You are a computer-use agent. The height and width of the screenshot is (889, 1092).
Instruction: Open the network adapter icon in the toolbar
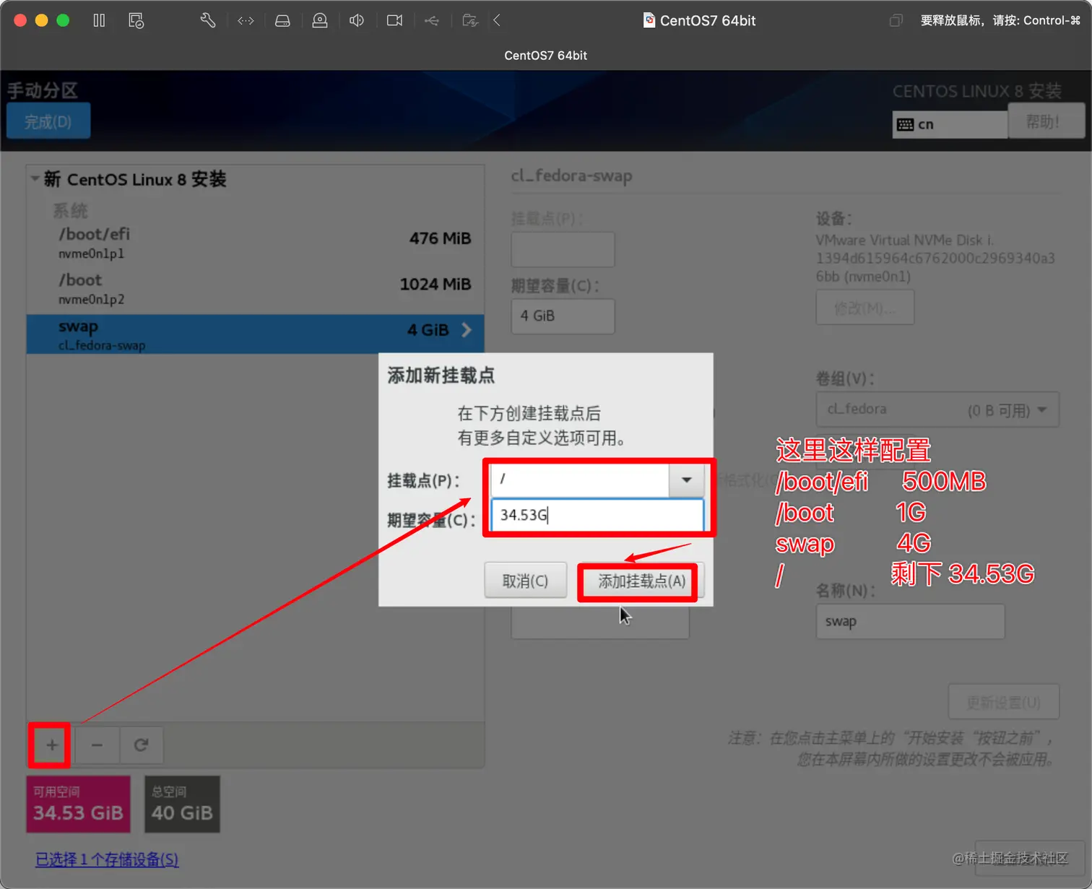point(246,20)
